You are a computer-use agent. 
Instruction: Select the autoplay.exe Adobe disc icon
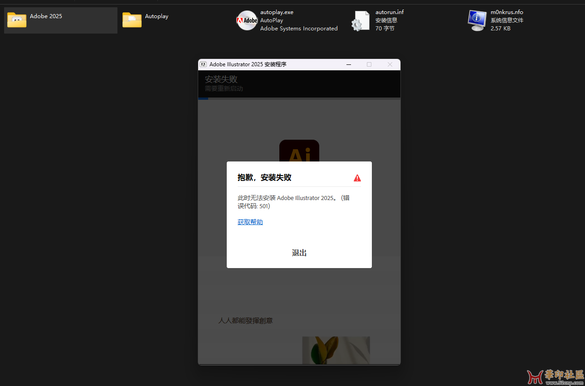[247, 20]
